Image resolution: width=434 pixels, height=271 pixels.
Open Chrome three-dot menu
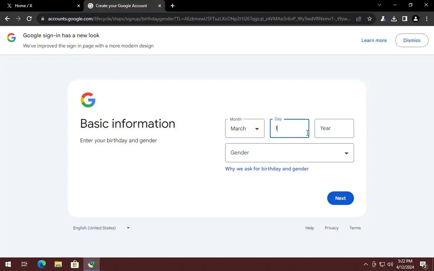pos(427,19)
